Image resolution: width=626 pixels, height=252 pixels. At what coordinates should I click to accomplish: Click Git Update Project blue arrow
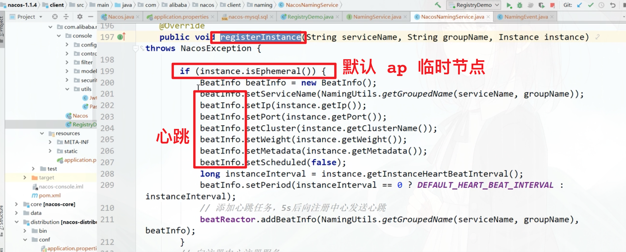click(x=579, y=5)
